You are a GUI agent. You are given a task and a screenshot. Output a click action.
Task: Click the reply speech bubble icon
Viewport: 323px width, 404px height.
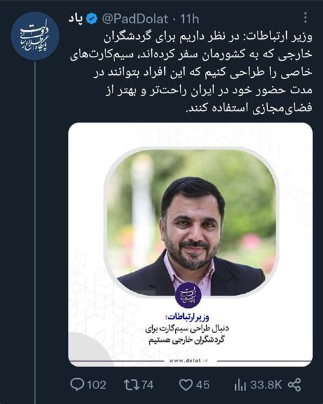[x=77, y=385]
